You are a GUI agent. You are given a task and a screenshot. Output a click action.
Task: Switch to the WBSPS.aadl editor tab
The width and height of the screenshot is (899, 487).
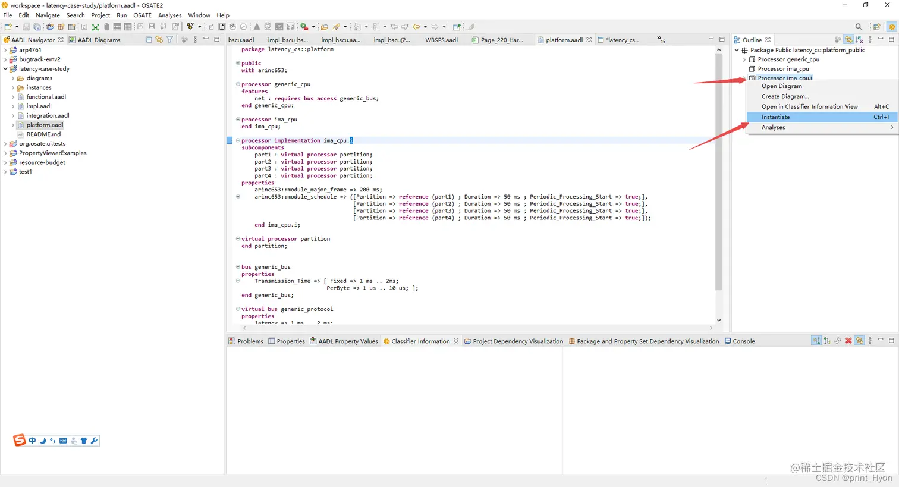pyautogui.click(x=441, y=40)
